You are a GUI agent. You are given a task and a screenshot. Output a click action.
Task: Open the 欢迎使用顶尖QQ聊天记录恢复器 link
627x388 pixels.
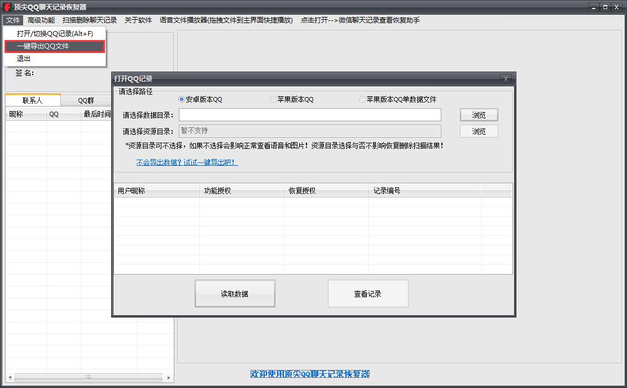coord(310,374)
